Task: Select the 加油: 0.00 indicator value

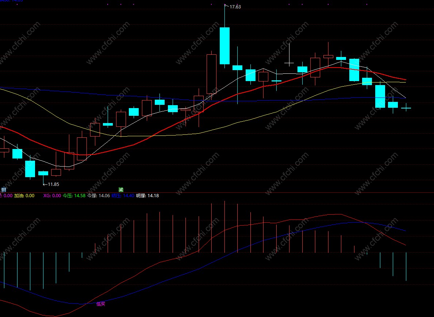Action: 24,196
